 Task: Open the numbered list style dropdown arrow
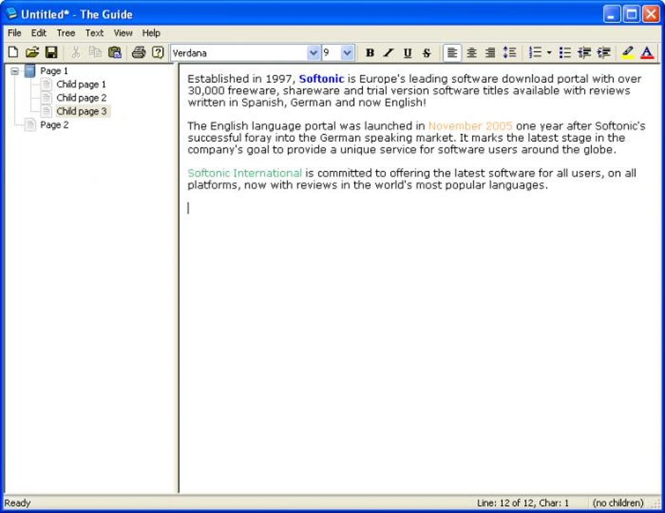(x=549, y=53)
